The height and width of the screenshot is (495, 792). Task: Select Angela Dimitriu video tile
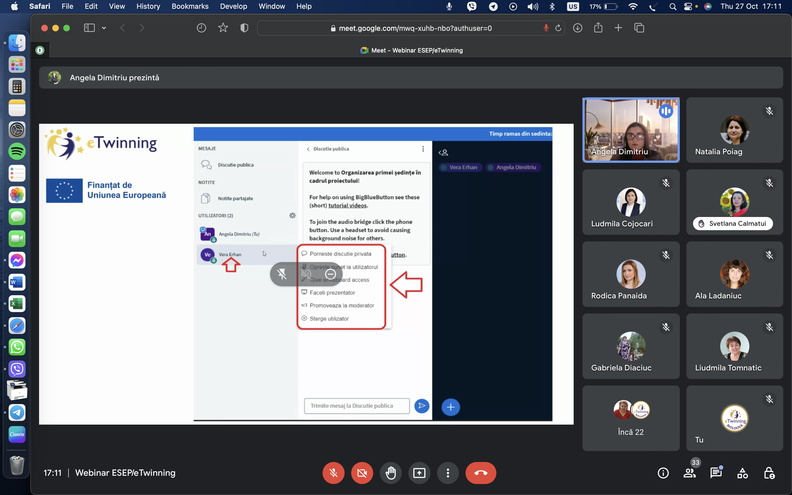[631, 130]
